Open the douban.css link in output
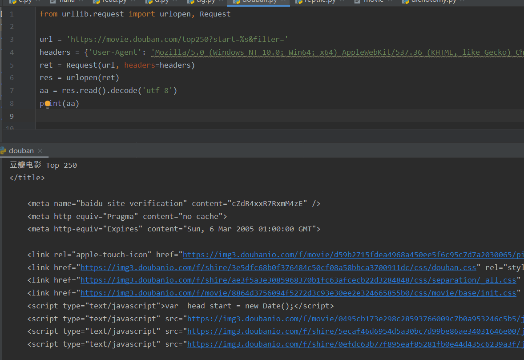524x360 pixels. (278, 267)
